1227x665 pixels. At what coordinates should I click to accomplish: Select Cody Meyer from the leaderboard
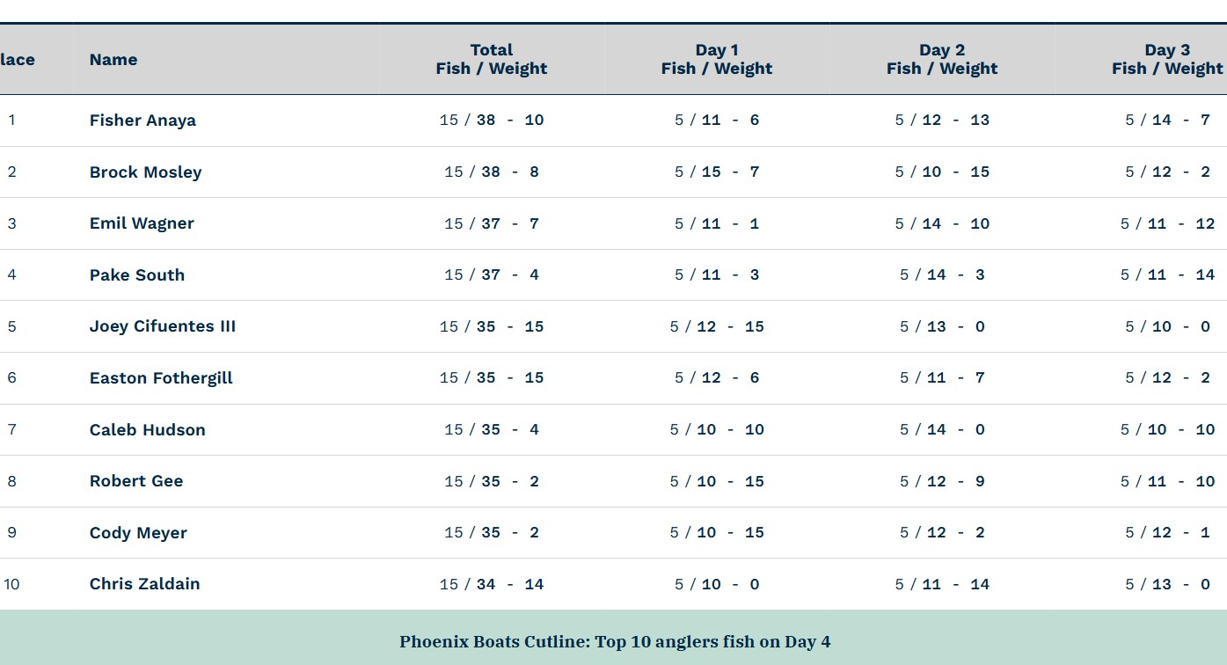click(138, 533)
